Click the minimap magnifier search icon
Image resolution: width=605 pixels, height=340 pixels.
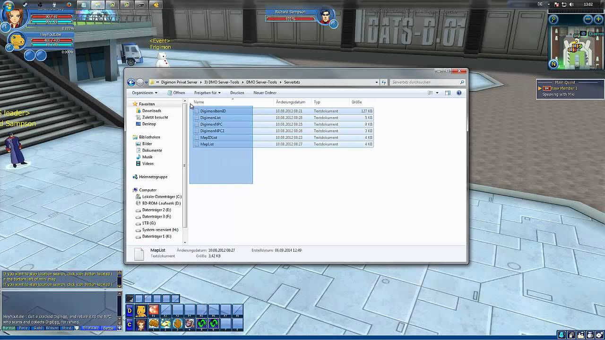(553, 19)
